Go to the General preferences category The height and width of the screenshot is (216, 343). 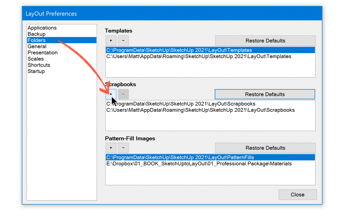37,46
